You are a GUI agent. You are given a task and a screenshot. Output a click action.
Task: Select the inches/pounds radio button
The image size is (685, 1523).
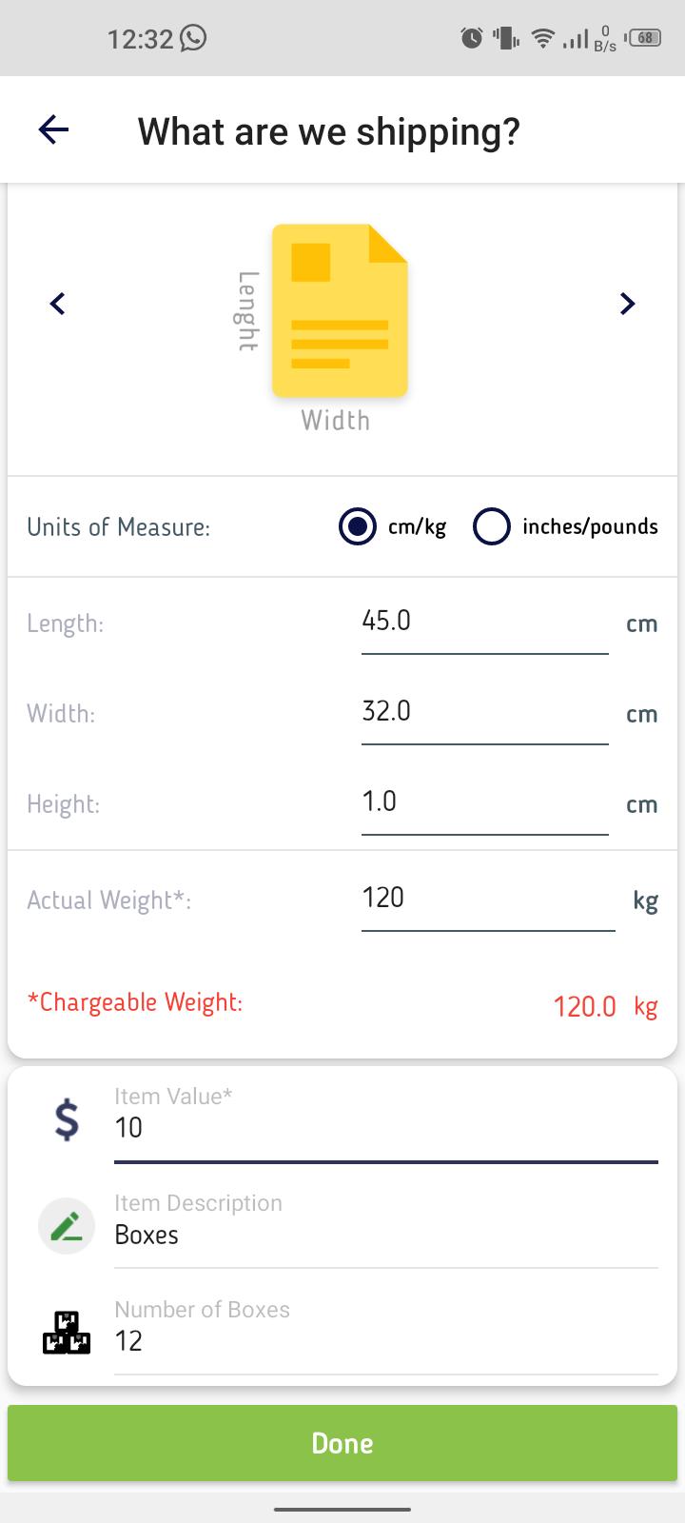[x=492, y=526]
